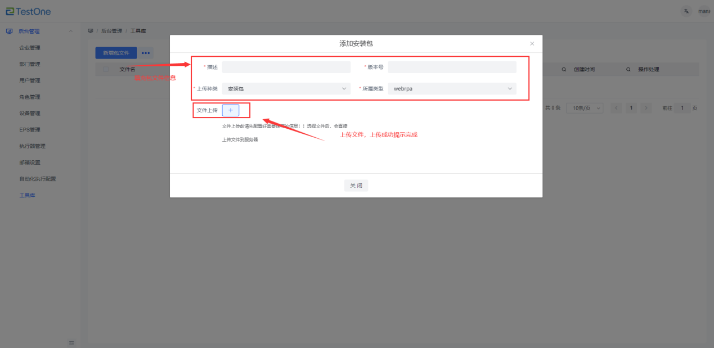The image size is (714, 348).
Task: Select 设备管理 from the sidebar menu
Action: click(30, 113)
